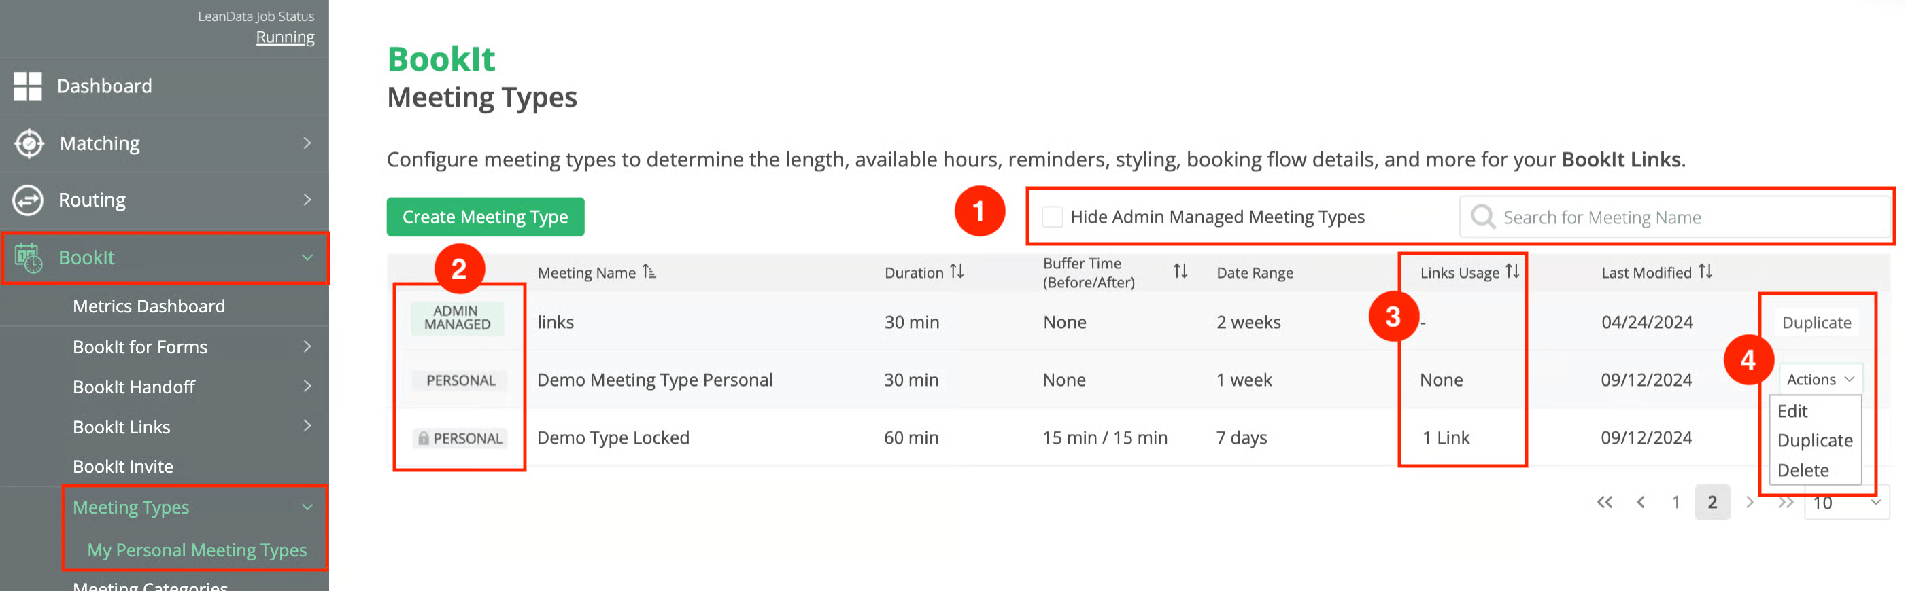Click the '2 weeks' date range cell

click(x=1248, y=323)
